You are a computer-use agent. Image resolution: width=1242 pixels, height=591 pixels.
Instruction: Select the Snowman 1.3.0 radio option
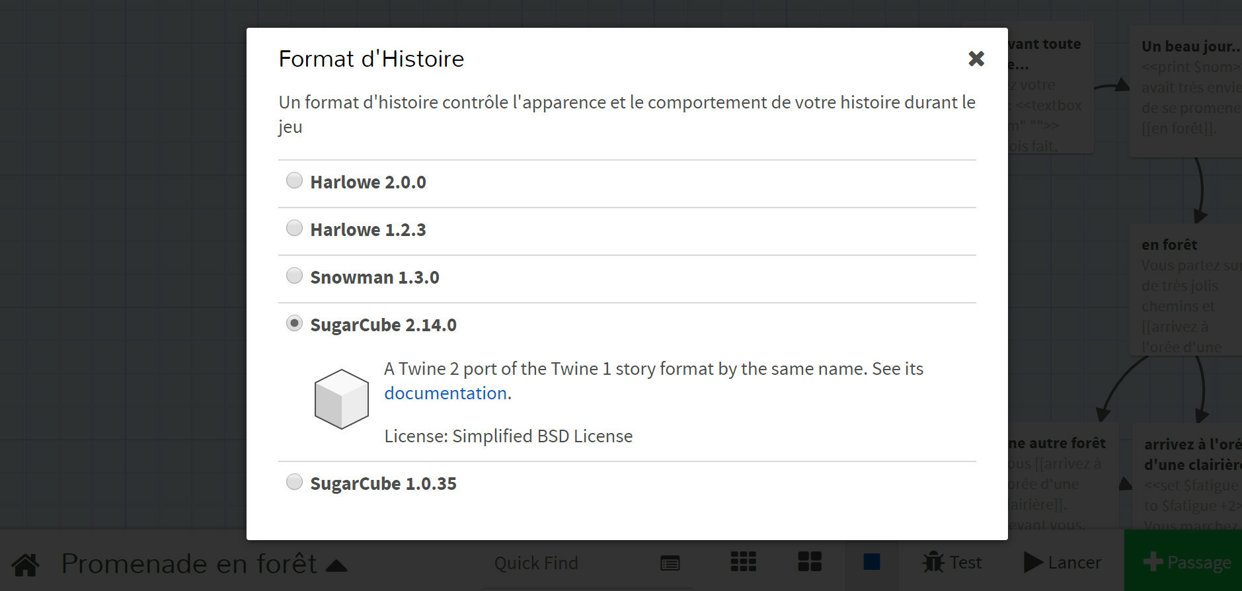294,276
